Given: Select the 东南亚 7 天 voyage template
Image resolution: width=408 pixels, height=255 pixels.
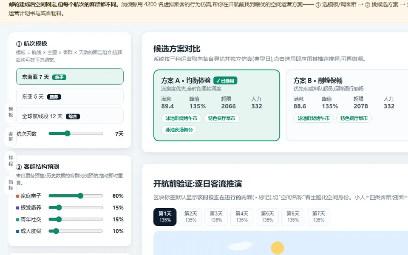Looking at the screenshot, I should (x=70, y=77).
